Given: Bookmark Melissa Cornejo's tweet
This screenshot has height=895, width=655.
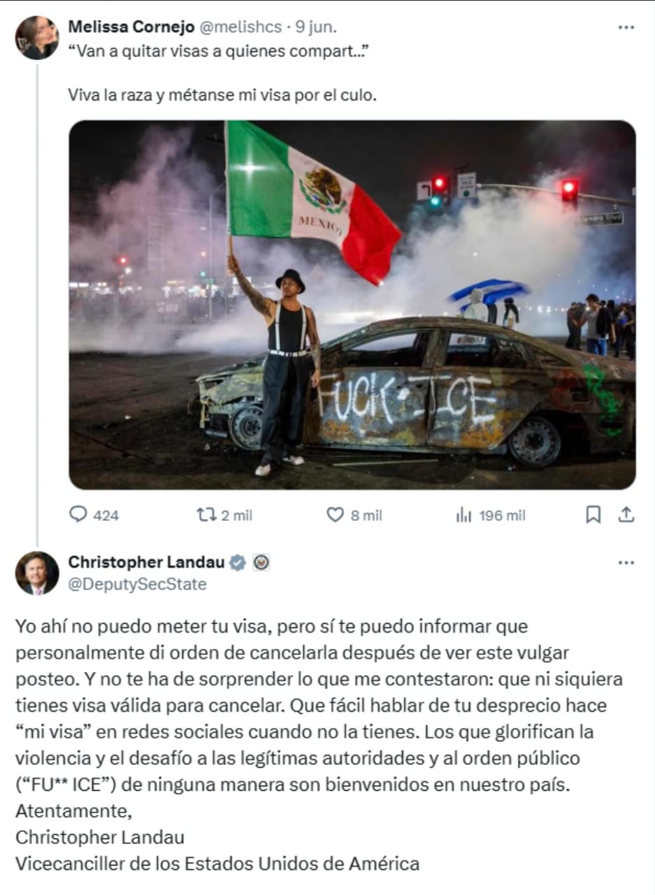Looking at the screenshot, I should coord(593,515).
